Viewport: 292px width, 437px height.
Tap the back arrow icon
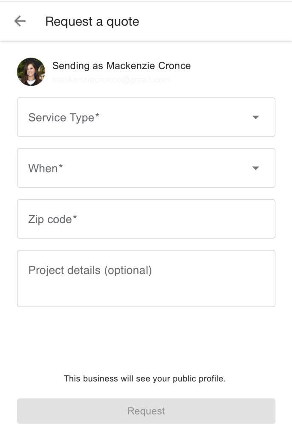click(x=20, y=21)
